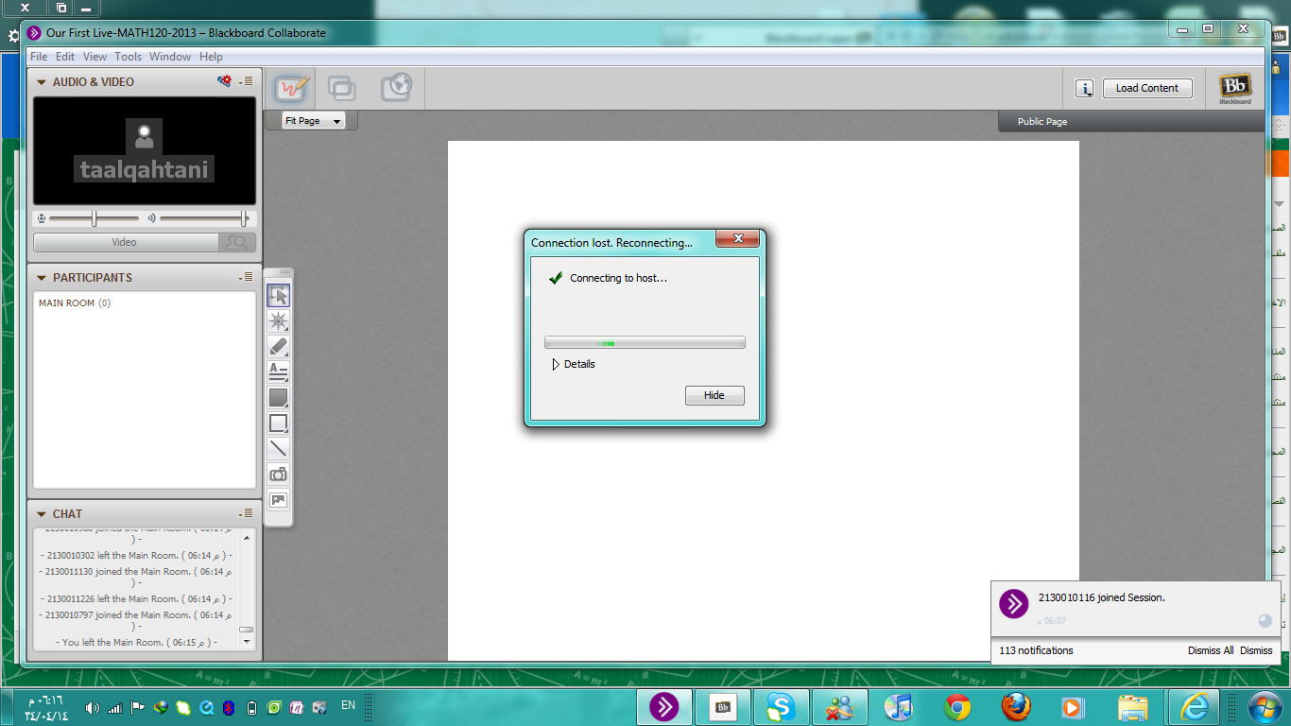Open Windows Explorer folder on taskbar
Screen dimensions: 1291x726
tap(1133, 706)
